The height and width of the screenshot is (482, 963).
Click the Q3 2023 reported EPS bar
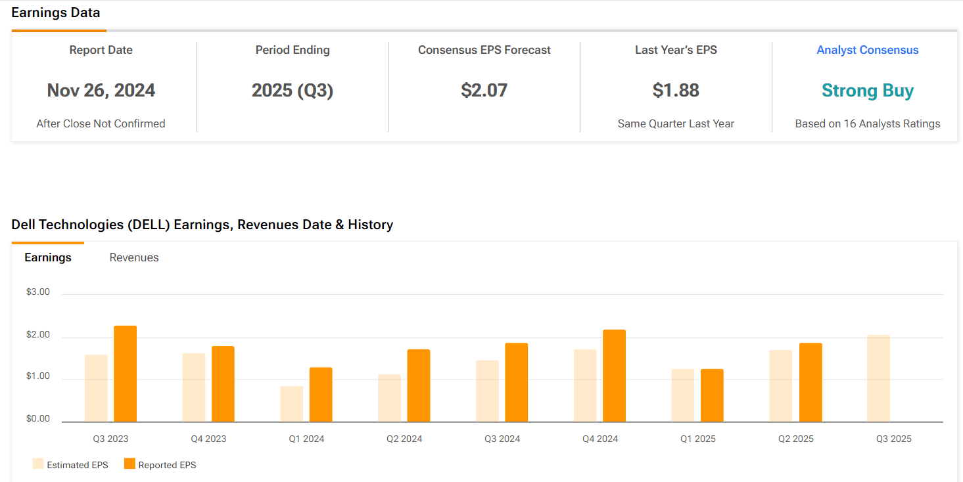click(125, 374)
